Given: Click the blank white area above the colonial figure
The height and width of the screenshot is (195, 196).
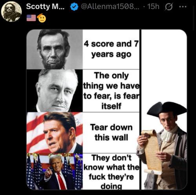Looking at the screenshot, I should (x=164, y=66).
